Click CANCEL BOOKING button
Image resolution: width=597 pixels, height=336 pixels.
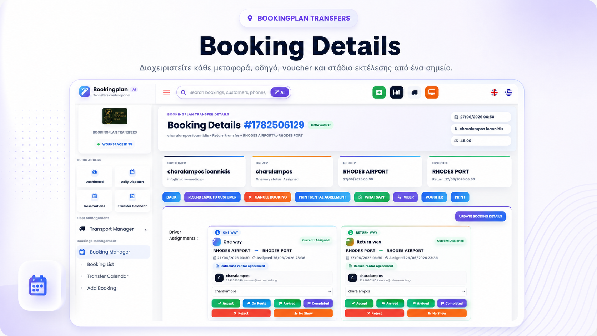pos(267,197)
